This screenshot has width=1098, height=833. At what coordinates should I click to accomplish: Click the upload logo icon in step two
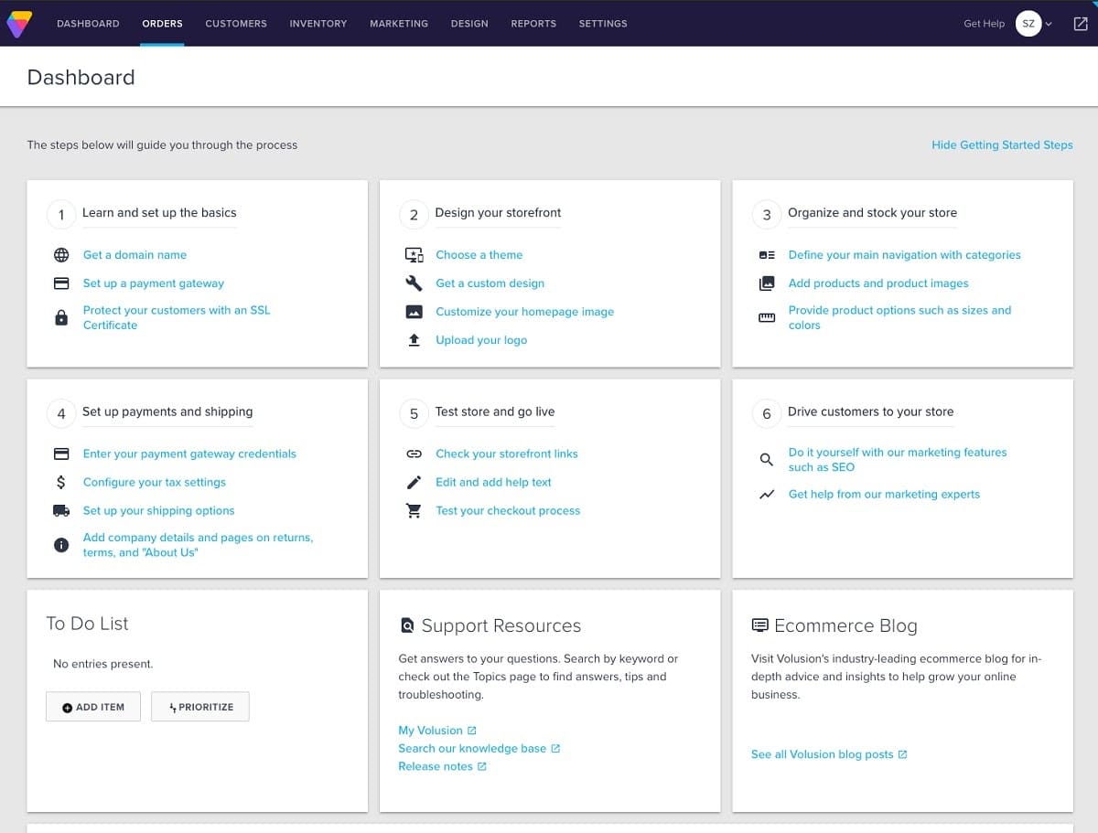414,339
